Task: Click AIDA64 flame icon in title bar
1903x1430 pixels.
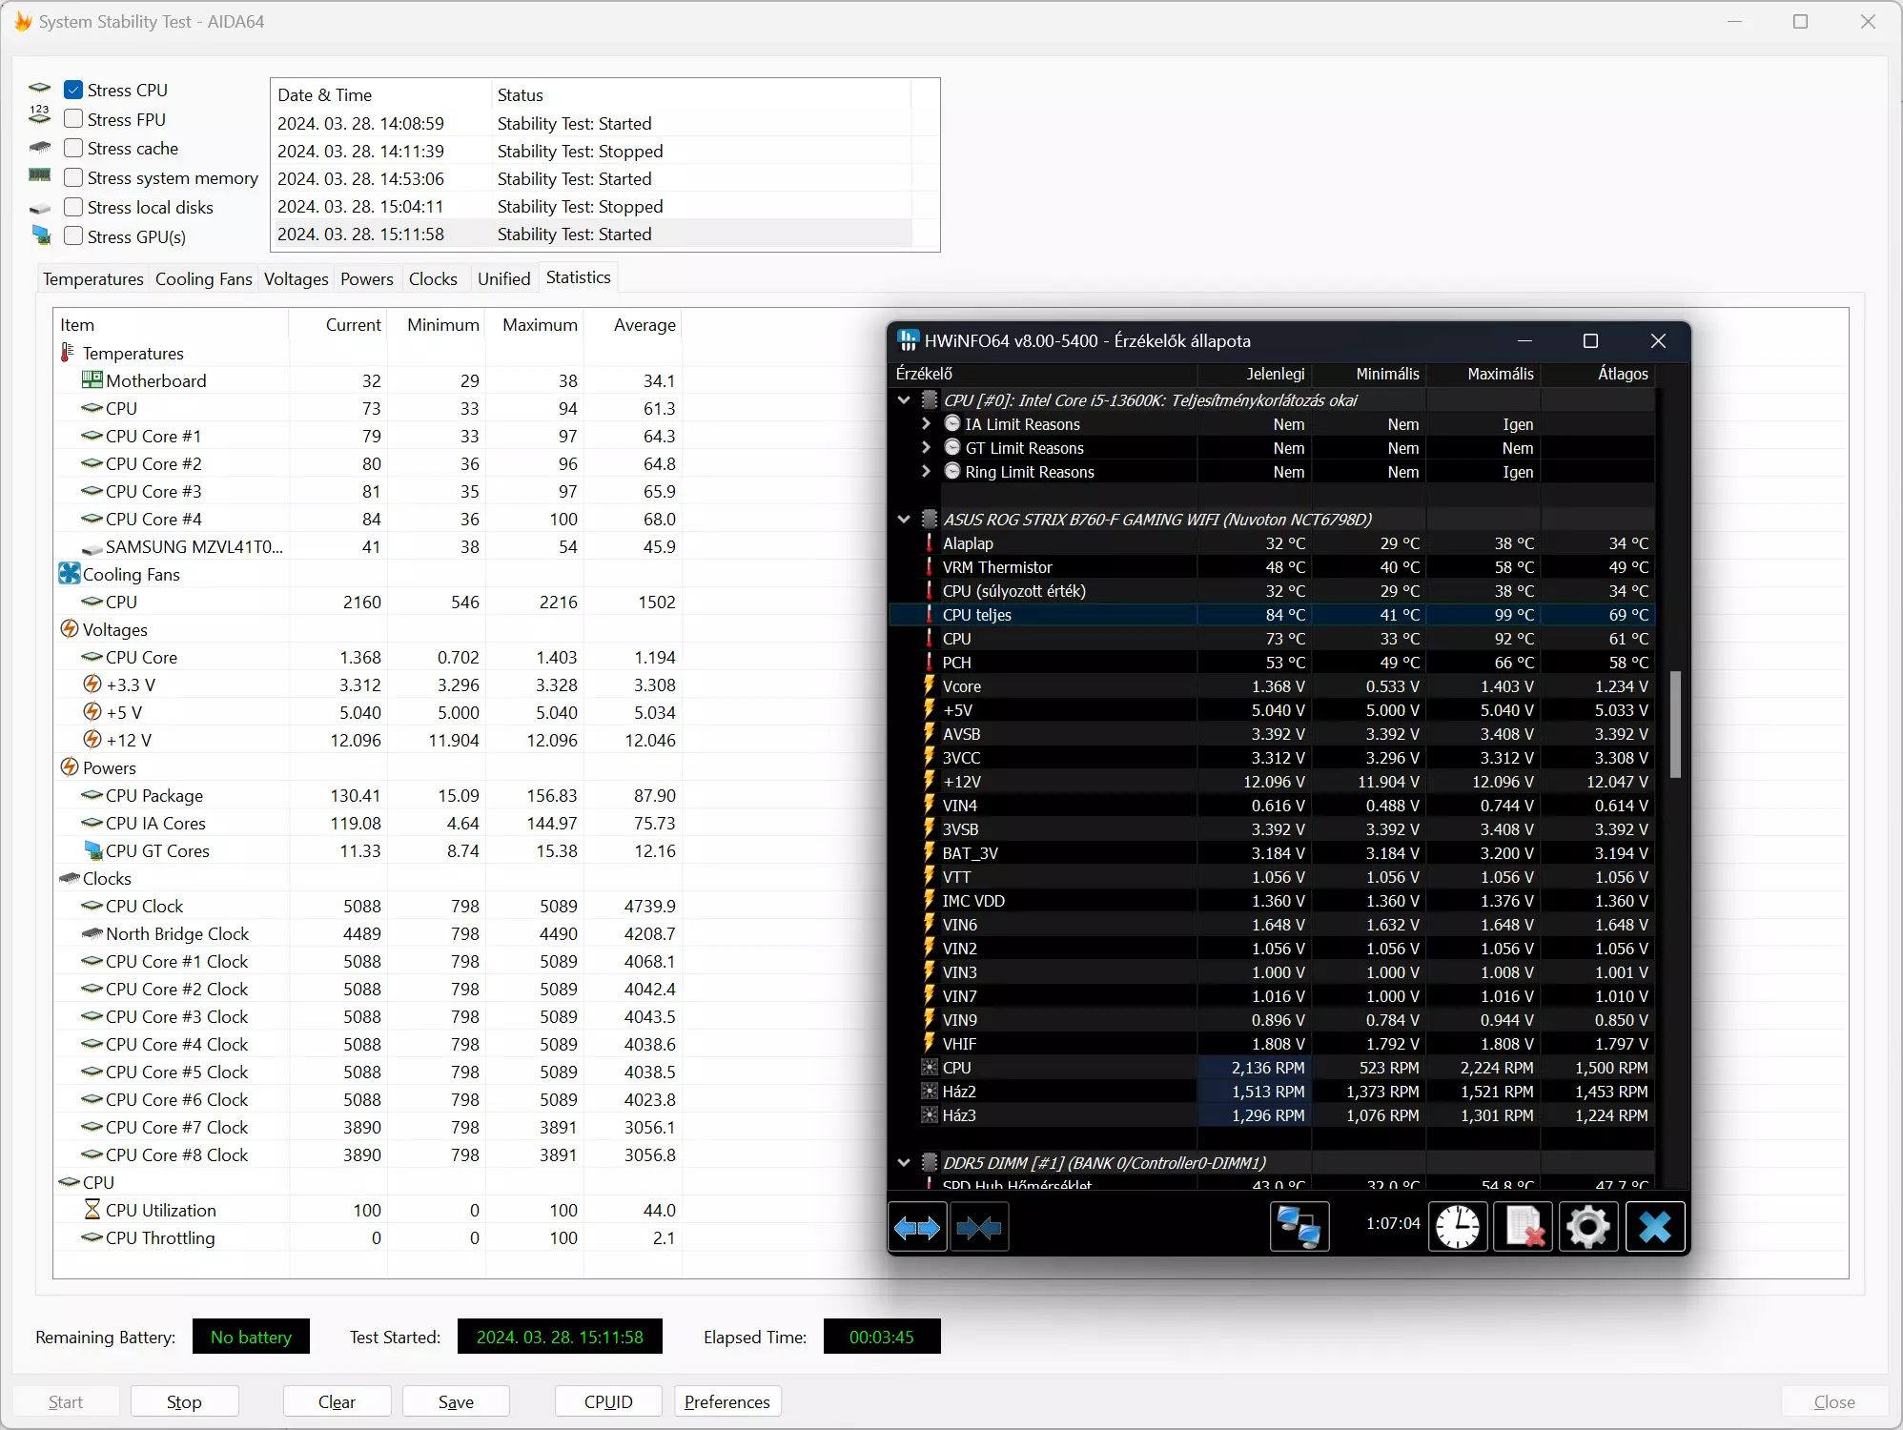Action: click(23, 21)
